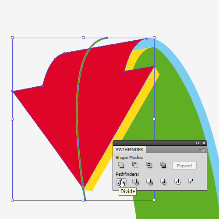
Task: Click the left-middle bounding box handle
Action: pos(12,119)
